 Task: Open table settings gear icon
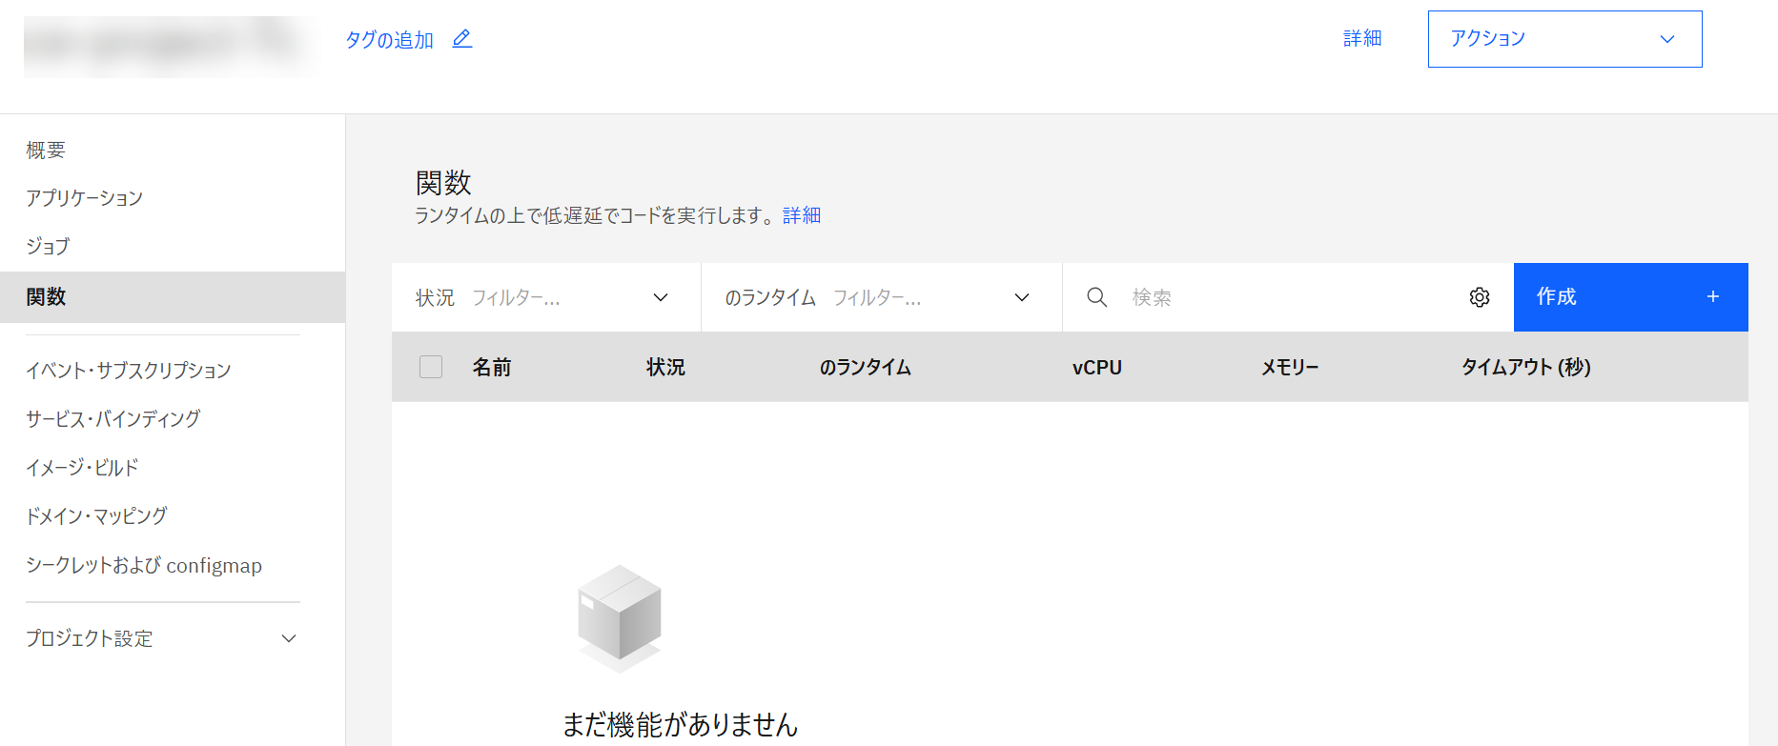(1479, 297)
